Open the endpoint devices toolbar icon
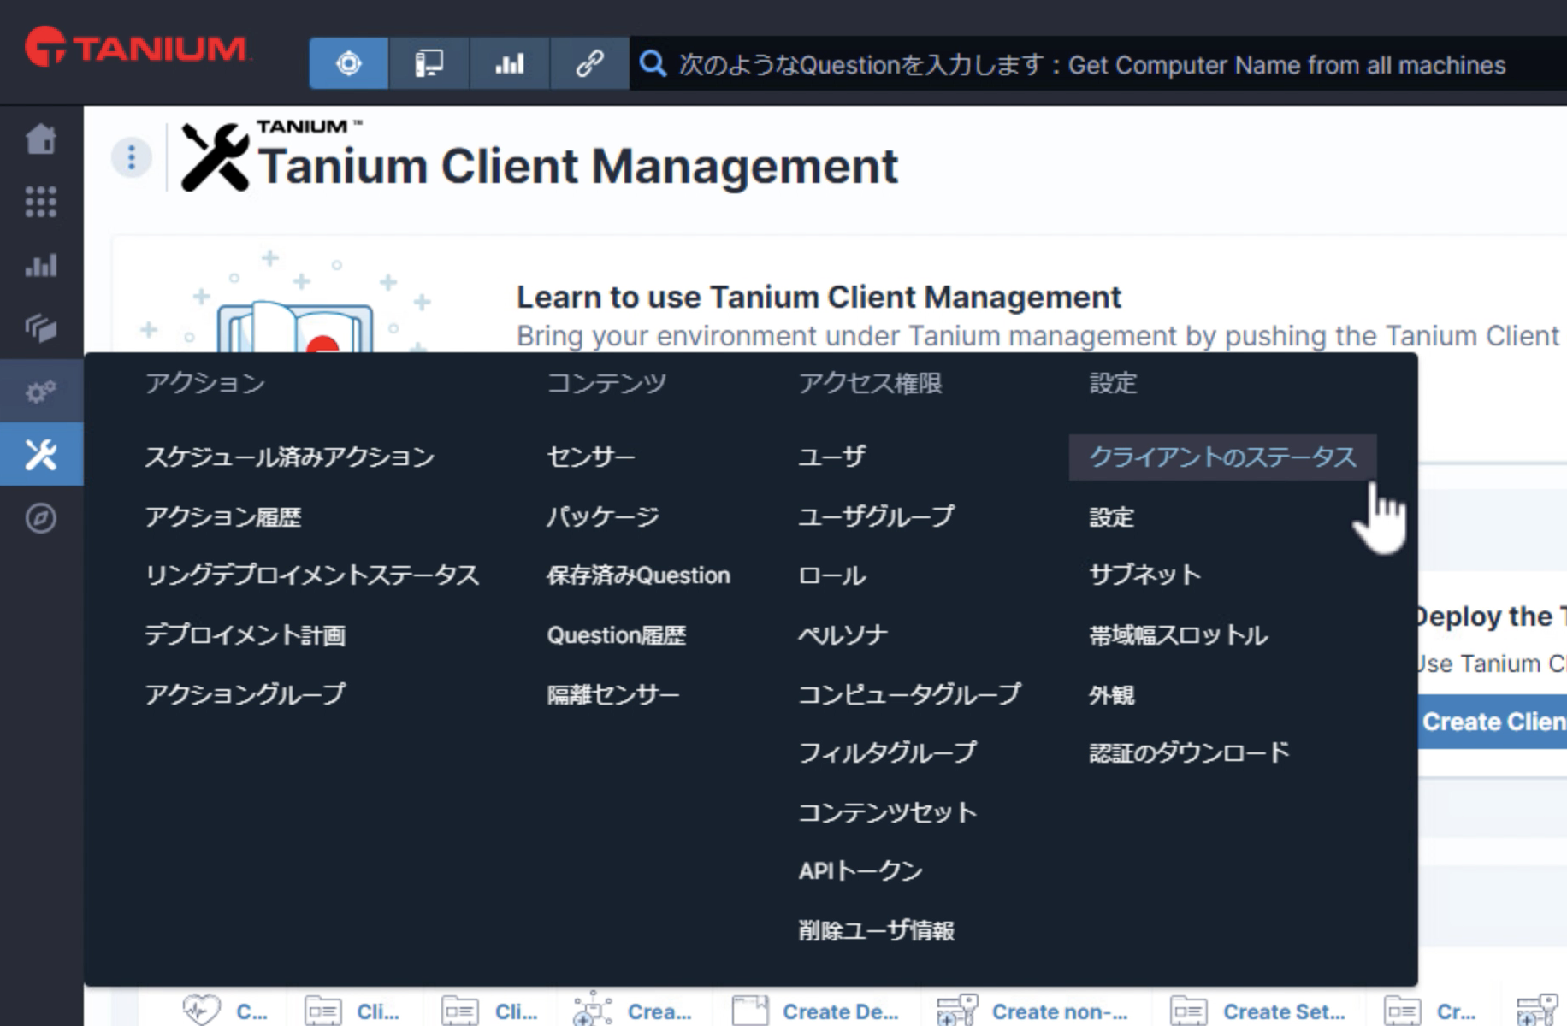This screenshot has height=1026, width=1567. 429,63
